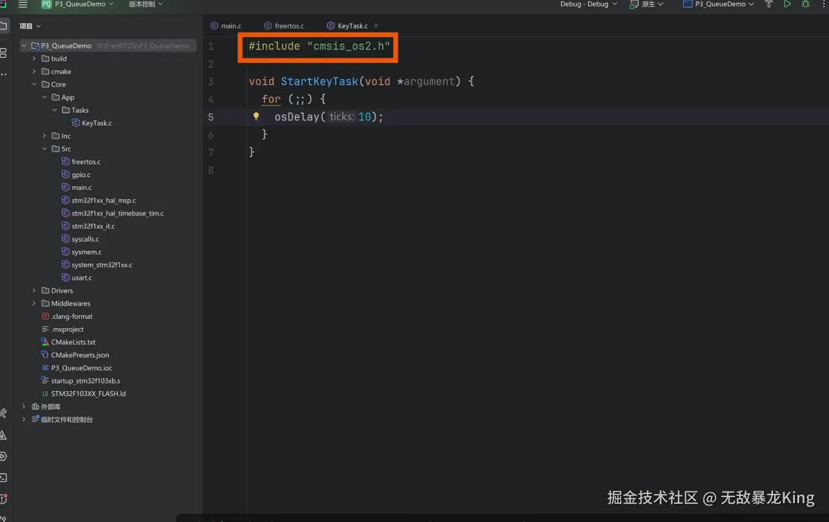This screenshot has width=829, height=522.
Task: Select STM32F103XX_FLASH.ld file
Action: pos(88,394)
